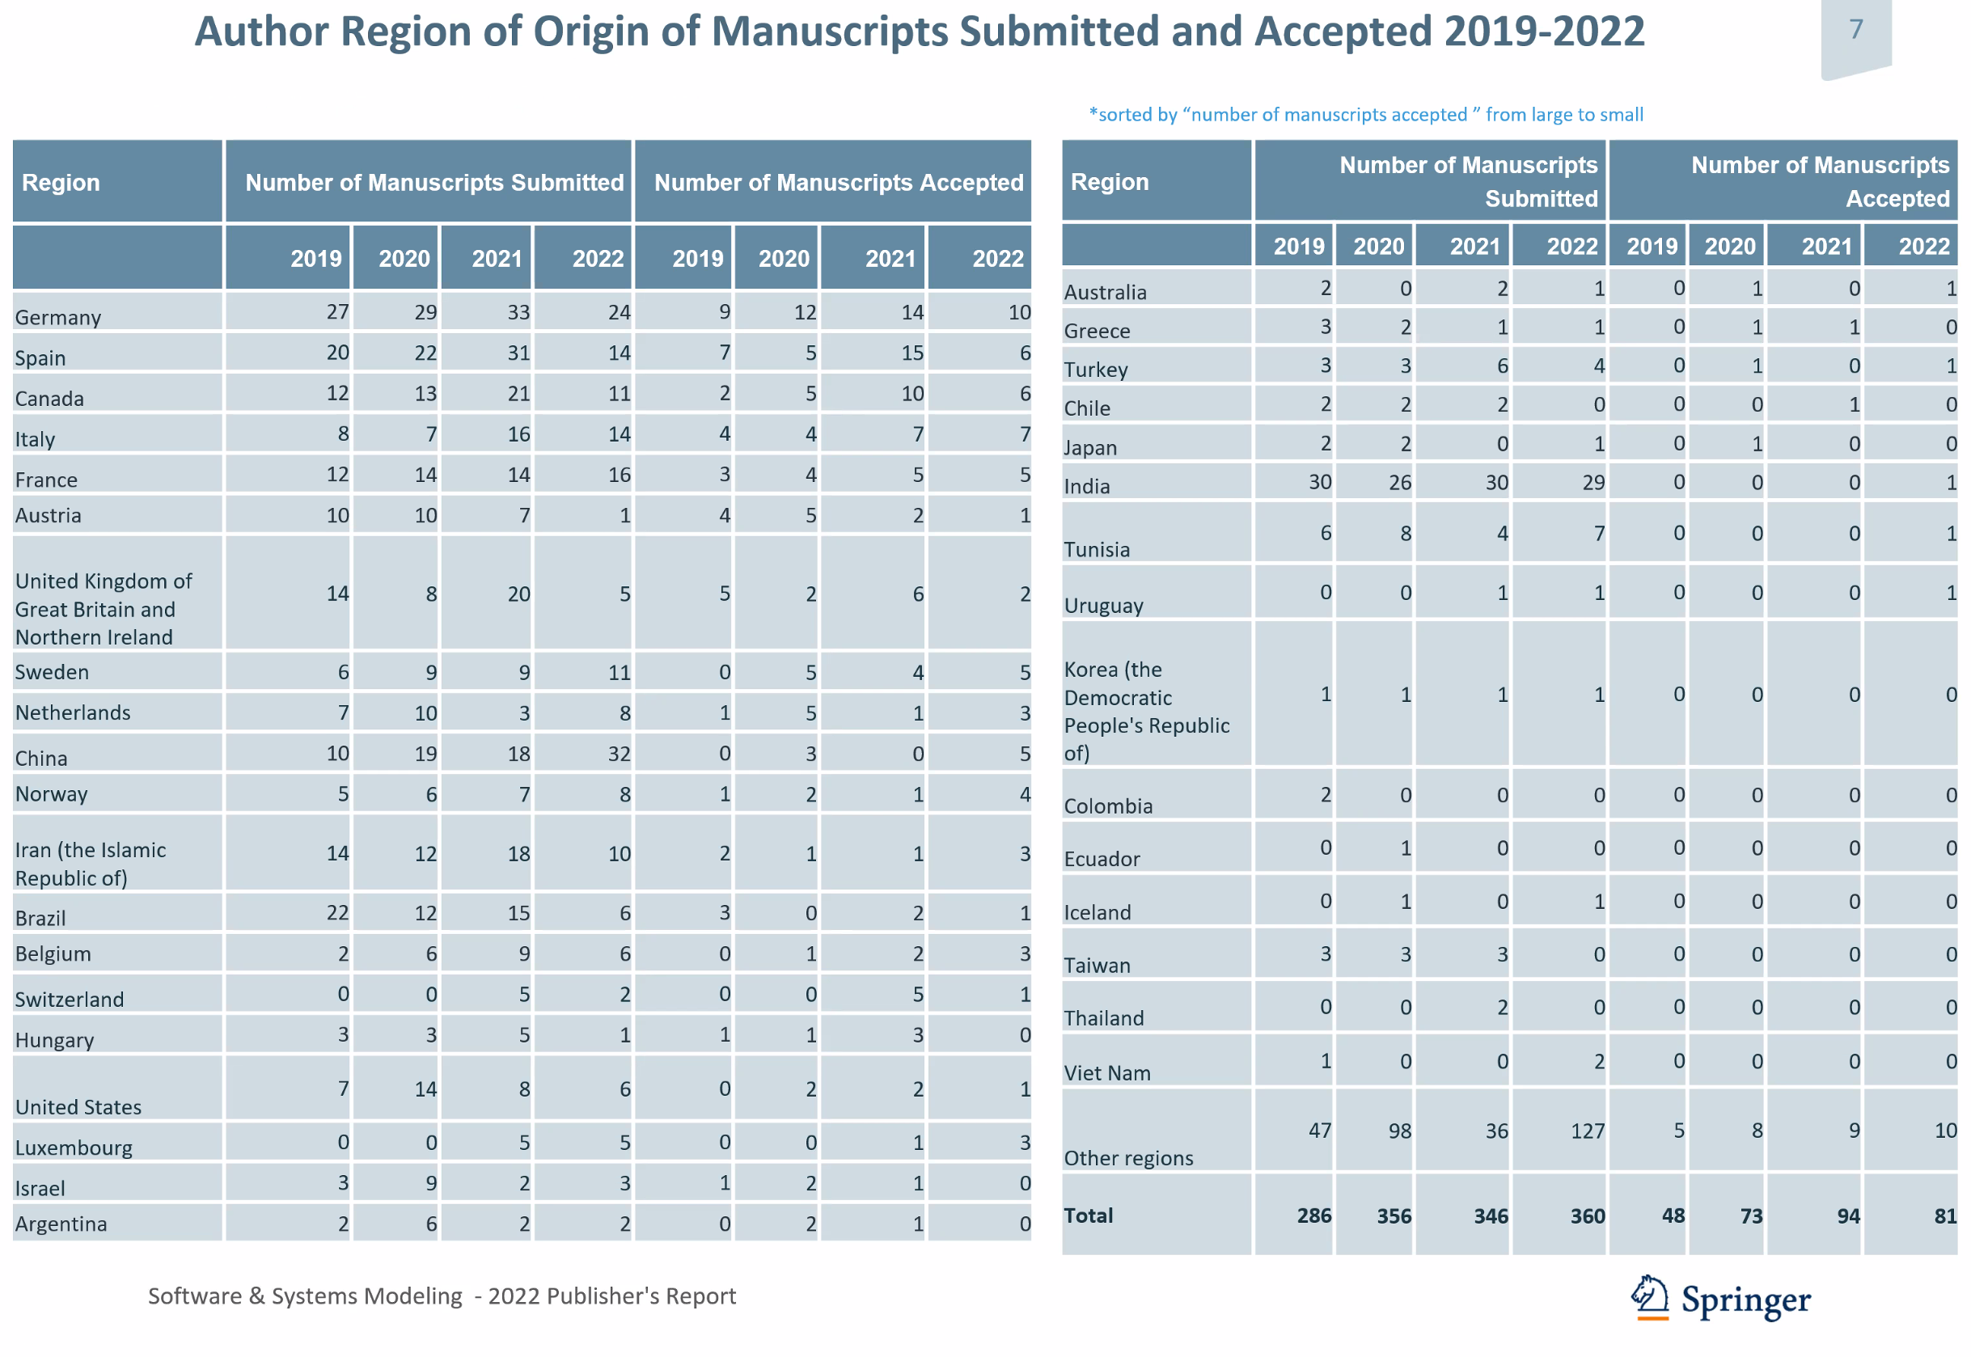Select the India region cell
This screenshot has height=1357, width=1971.
(1156, 482)
